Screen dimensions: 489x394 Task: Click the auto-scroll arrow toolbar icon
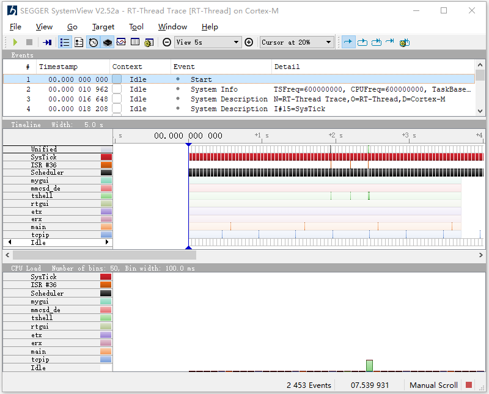pos(348,42)
